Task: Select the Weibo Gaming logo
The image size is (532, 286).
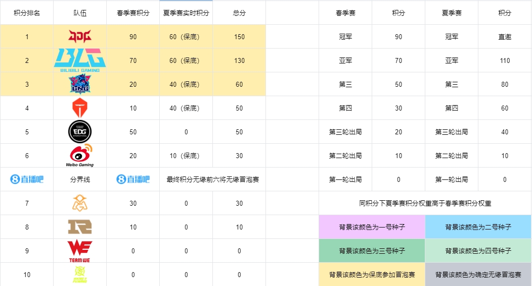Action: (x=79, y=155)
